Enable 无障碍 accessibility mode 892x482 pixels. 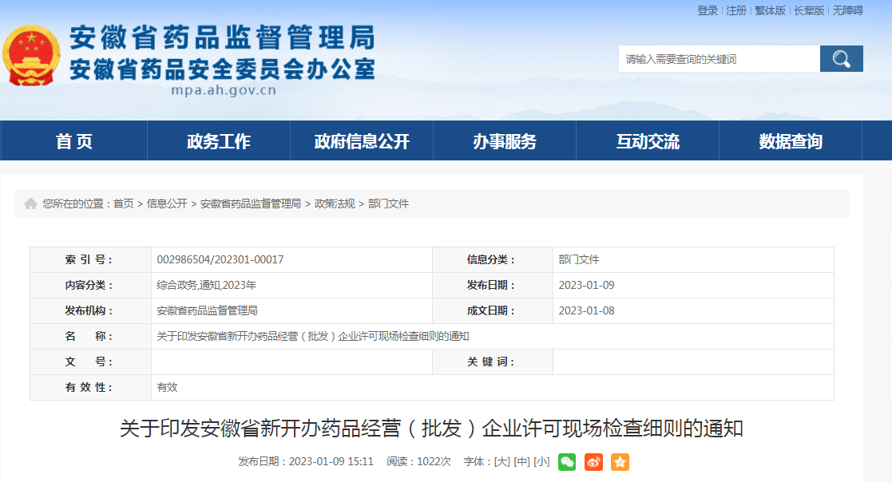[849, 11]
